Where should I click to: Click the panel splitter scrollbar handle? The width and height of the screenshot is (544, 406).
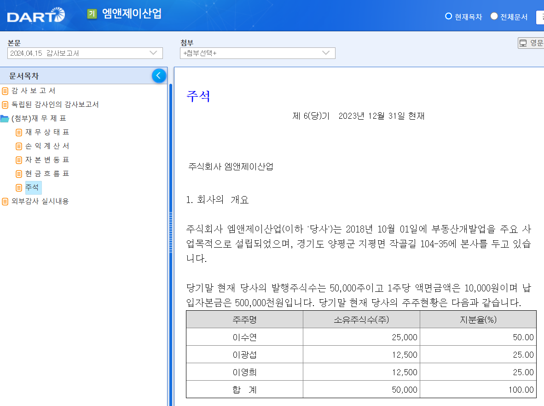[x=171, y=232]
